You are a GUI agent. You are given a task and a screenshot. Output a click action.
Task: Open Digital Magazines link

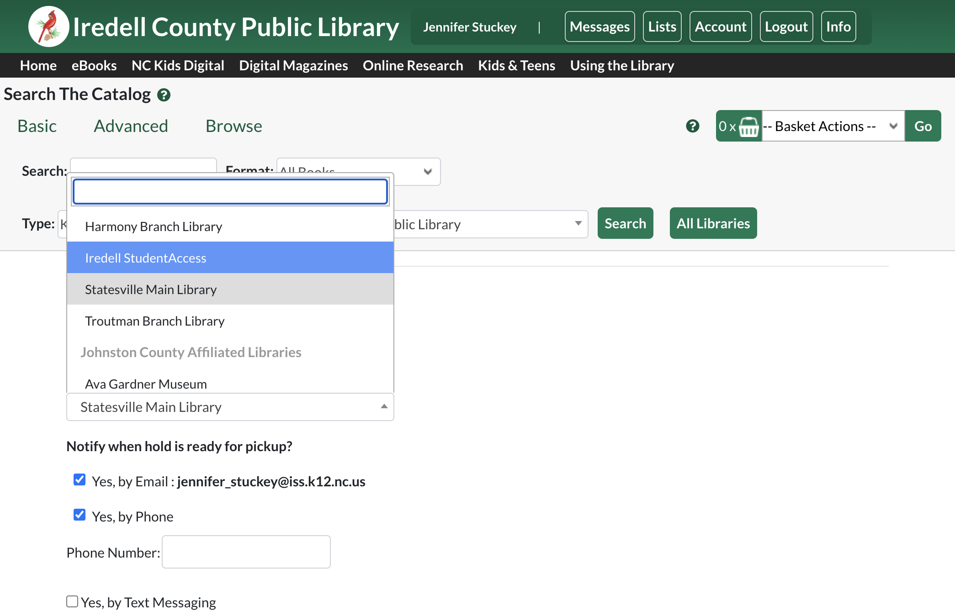click(293, 65)
